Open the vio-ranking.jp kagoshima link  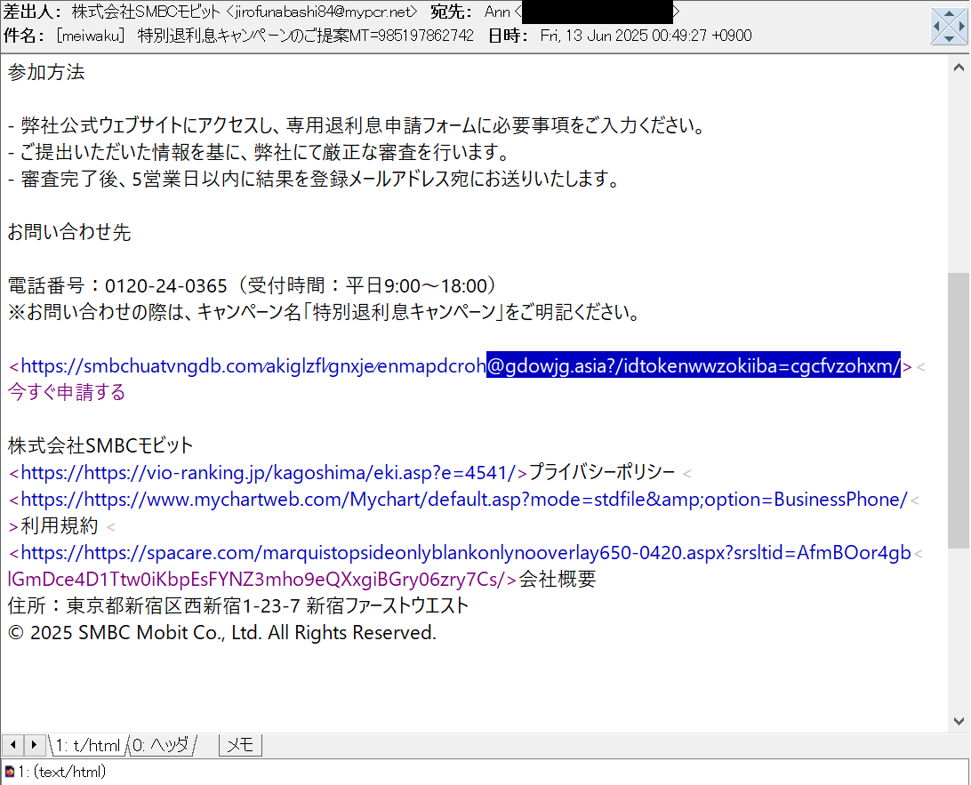pos(267,472)
